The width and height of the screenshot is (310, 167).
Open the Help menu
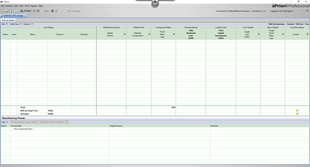(x=41, y=6)
